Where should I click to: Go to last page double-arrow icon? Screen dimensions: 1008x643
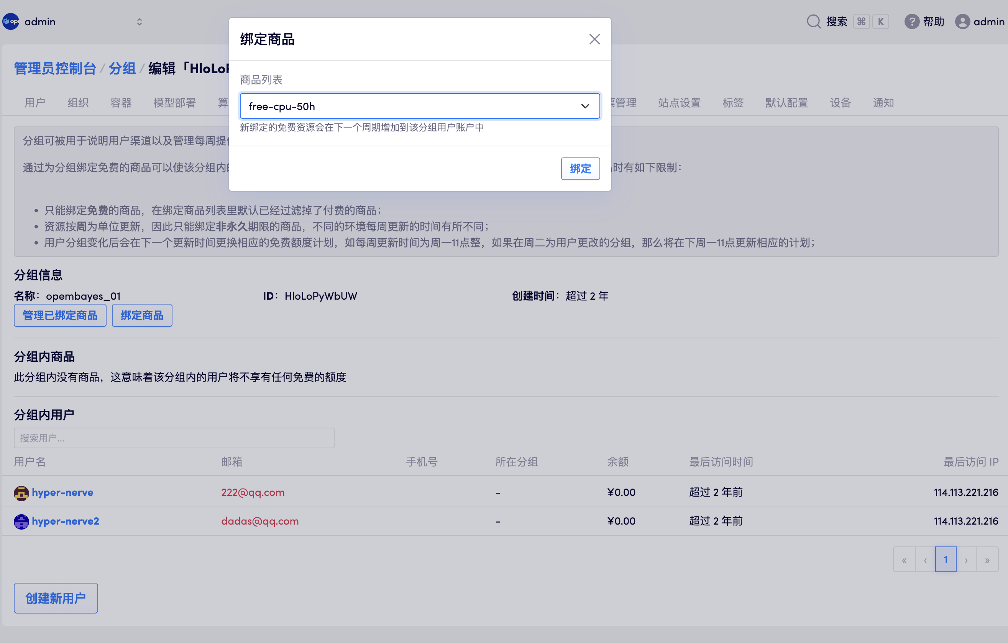click(987, 560)
